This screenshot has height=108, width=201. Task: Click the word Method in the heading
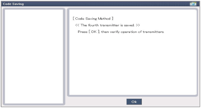pos(104,19)
